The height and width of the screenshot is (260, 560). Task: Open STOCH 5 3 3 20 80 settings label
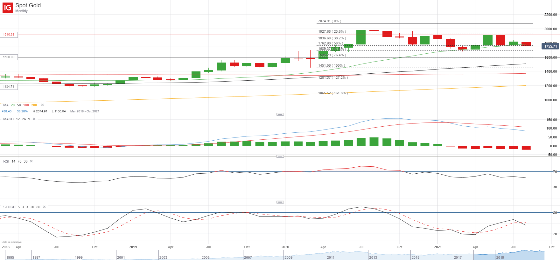pos(22,207)
